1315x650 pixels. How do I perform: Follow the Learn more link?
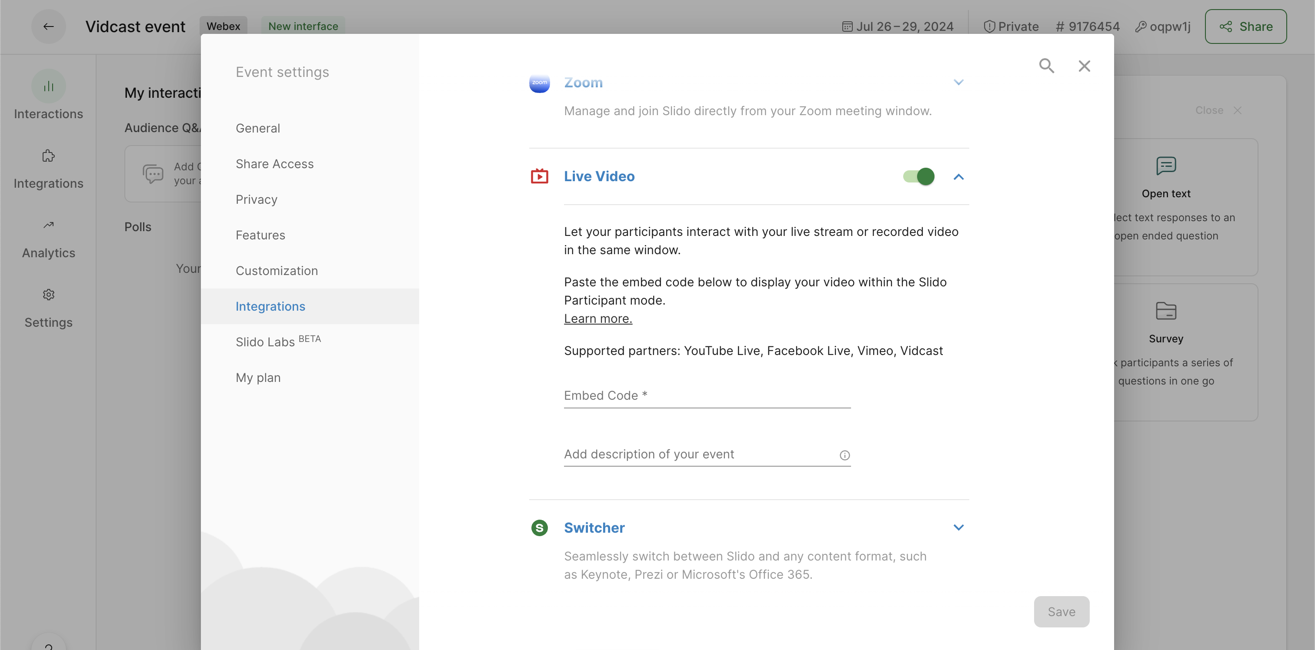tap(598, 318)
